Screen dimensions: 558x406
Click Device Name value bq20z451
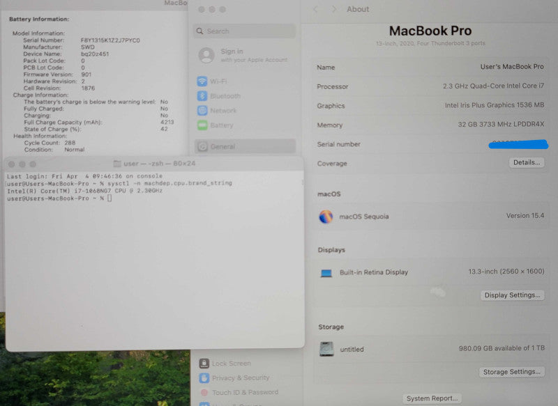[95, 54]
